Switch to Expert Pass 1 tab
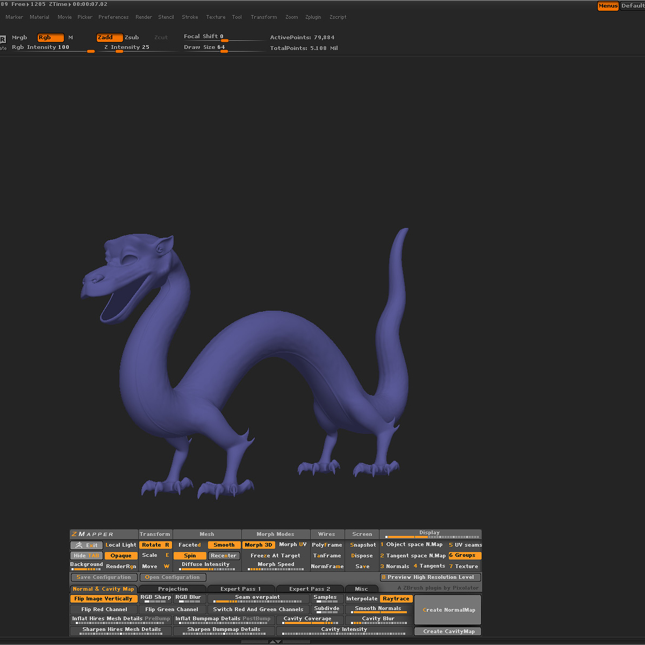 click(x=241, y=589)
